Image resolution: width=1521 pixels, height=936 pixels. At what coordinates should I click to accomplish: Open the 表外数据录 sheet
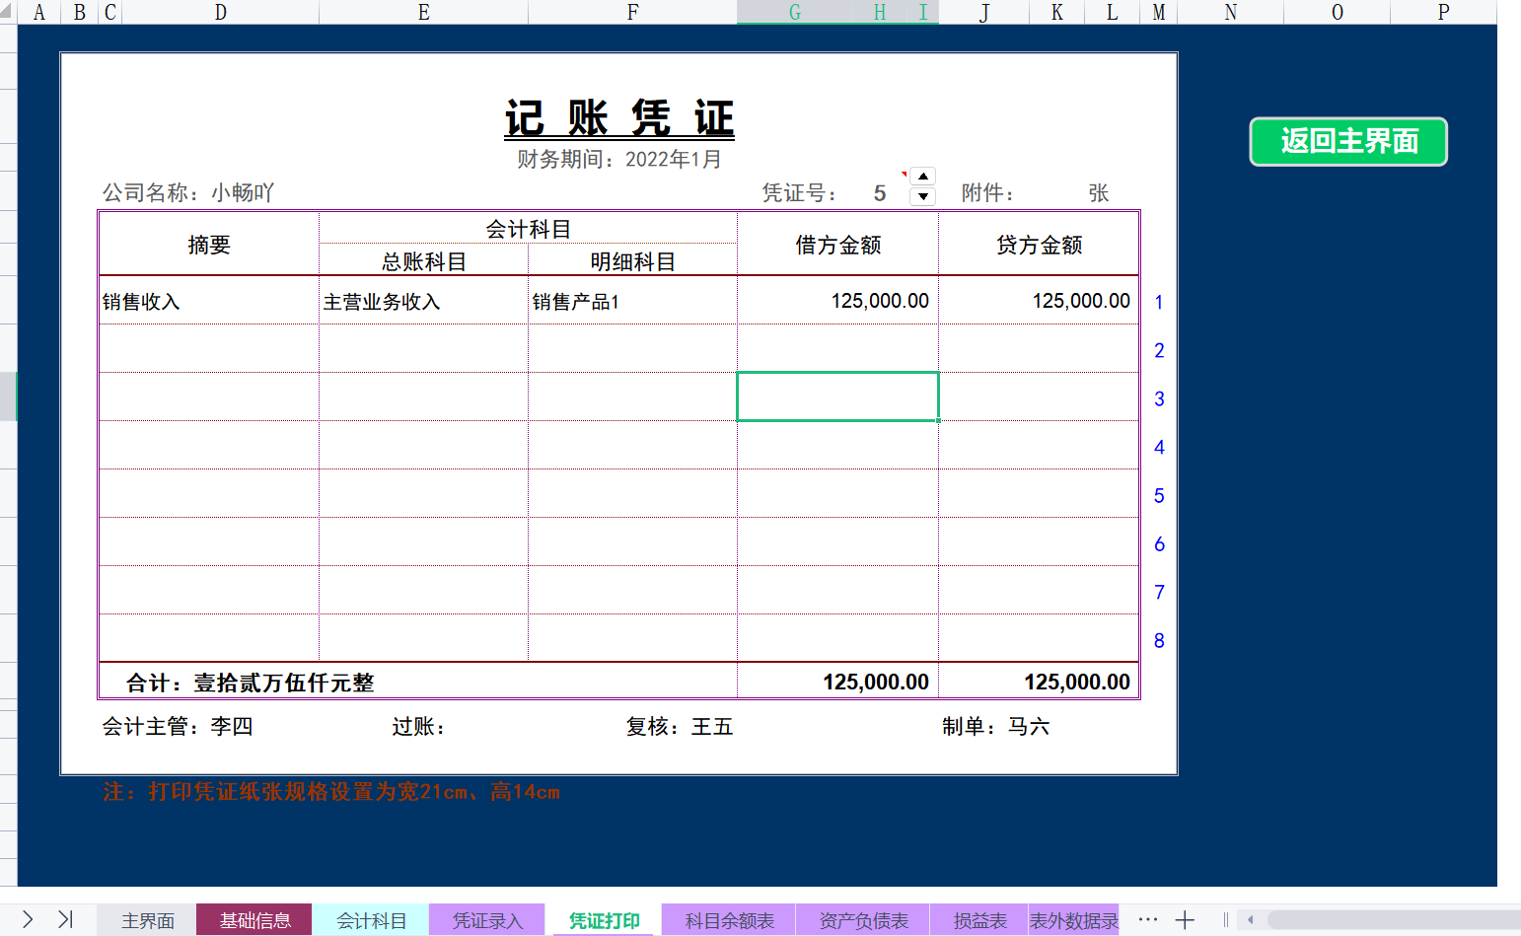(1072, 920)
